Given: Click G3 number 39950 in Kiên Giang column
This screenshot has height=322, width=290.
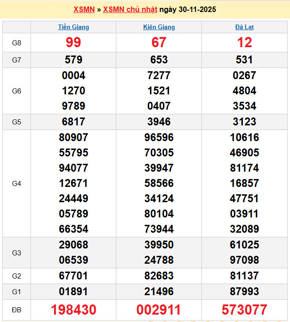Looking at the screenshot, I should (159, 245).
